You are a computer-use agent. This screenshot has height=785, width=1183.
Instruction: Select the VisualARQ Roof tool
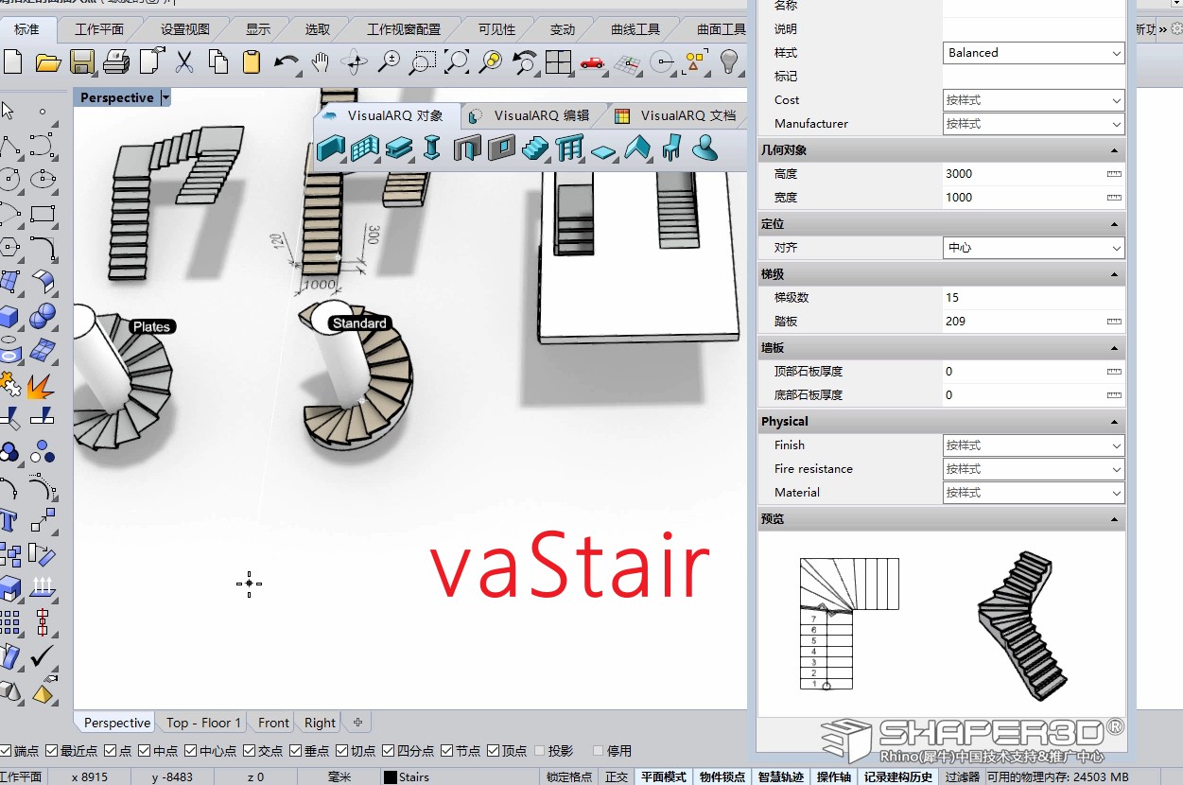(637, 148)
